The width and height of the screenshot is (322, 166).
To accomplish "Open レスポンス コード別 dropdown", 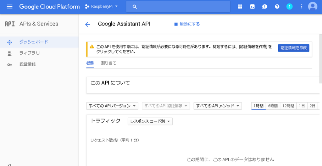I will tap(150, 121).
